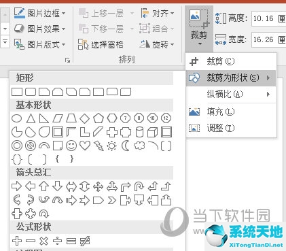Pick the left-right double arrow shape

71,187
